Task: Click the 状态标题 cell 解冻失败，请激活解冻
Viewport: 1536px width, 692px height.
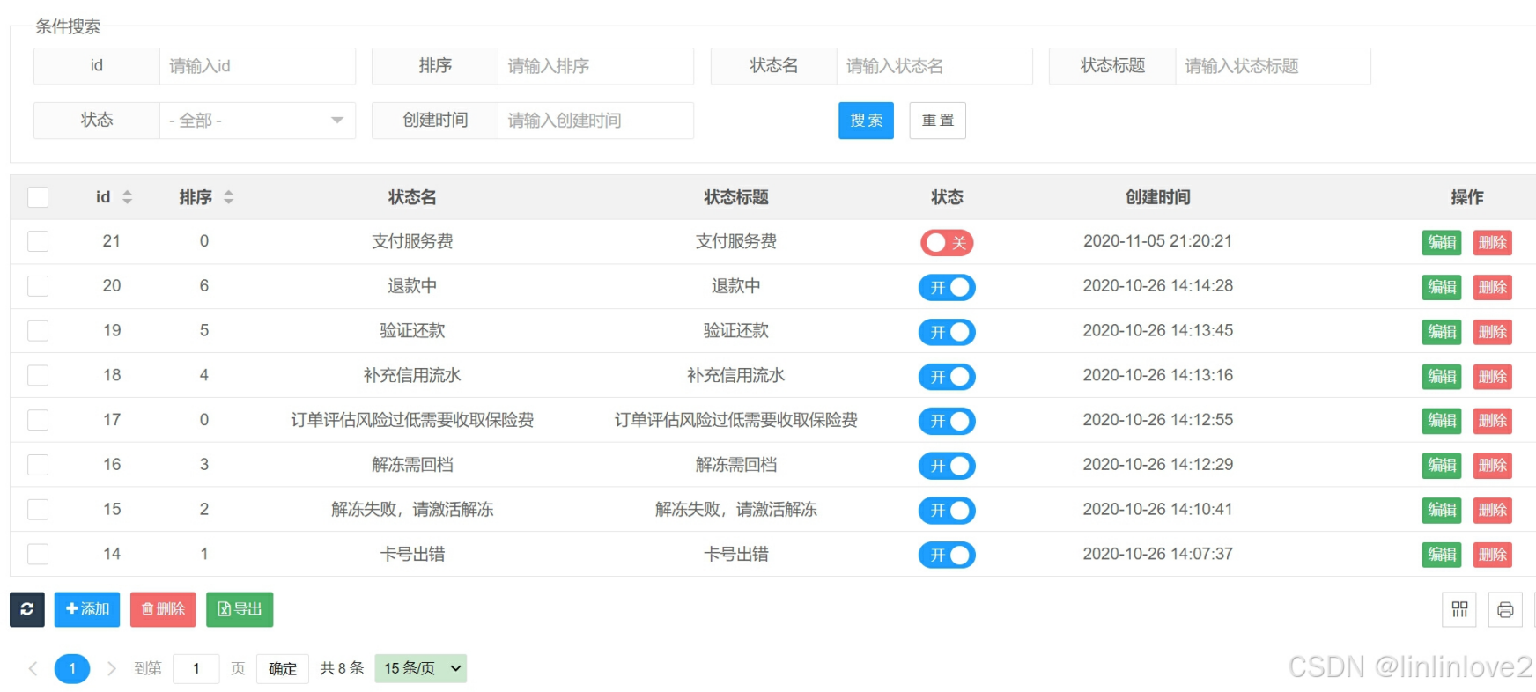Action: tap(736, 510)
